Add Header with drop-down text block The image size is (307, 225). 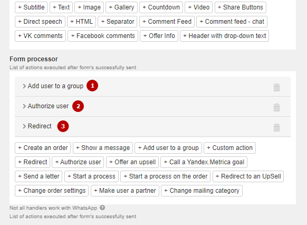pyautogui.click(x=224, y=36)
